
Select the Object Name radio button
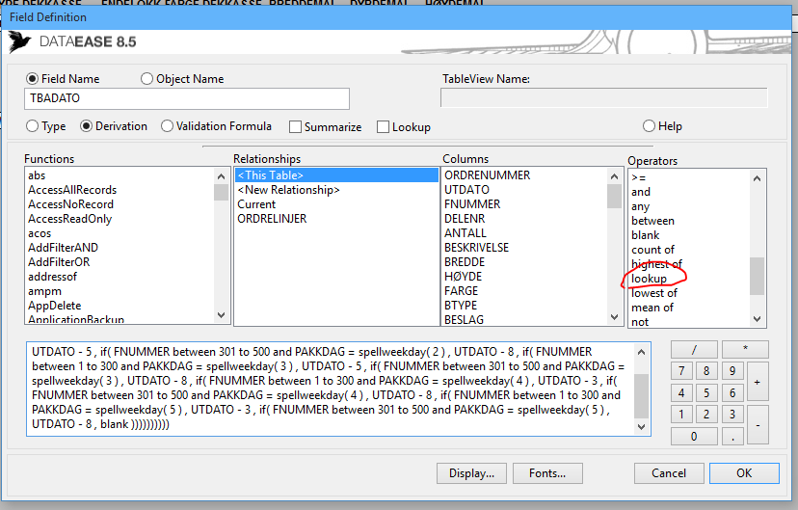pos(146,79)
